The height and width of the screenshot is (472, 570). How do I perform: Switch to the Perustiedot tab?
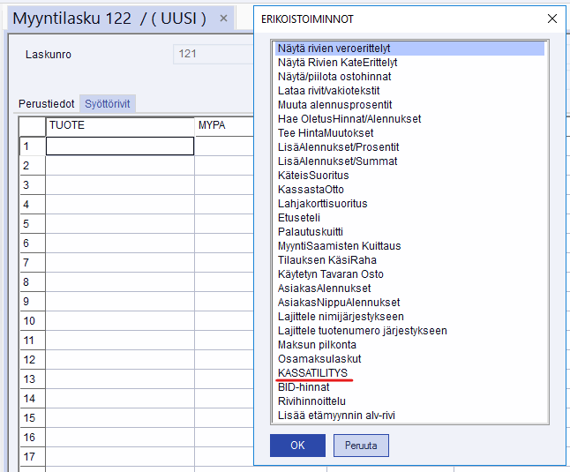[47, 104]
